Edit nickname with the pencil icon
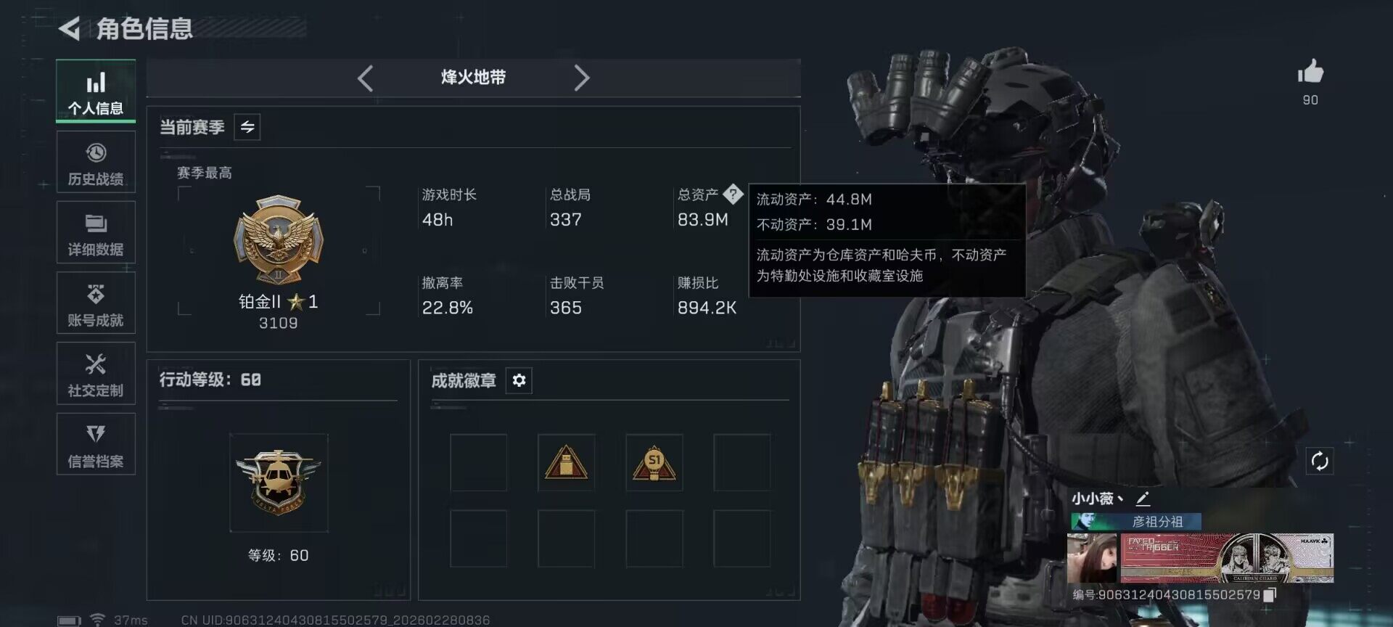This screenshot has width=1393, height=627. (x=1143, y=499)
